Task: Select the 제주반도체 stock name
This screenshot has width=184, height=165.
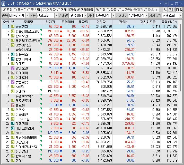Action: pyautogui.click(x=23, y=101)
